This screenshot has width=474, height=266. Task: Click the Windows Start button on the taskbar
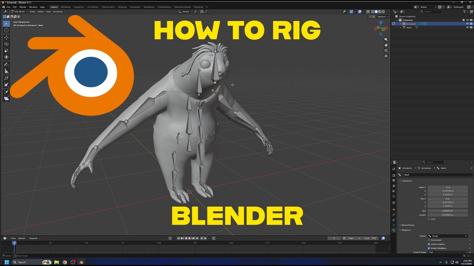pos(6,262)
